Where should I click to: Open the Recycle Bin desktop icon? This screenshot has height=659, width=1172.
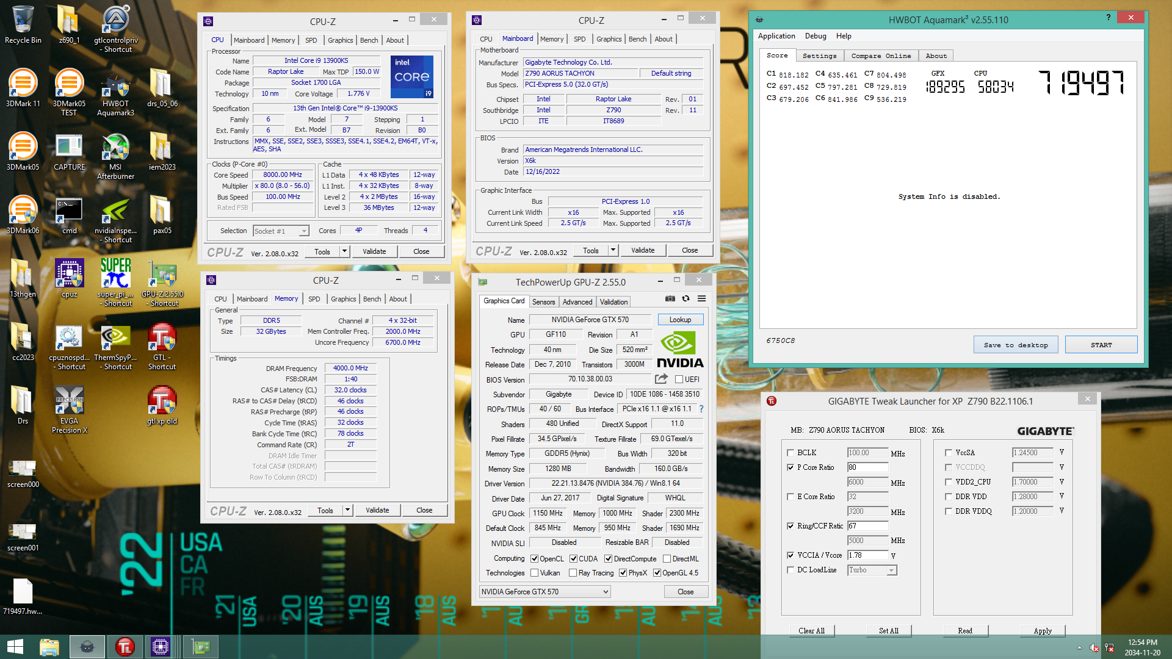click(x=23, y=24)
